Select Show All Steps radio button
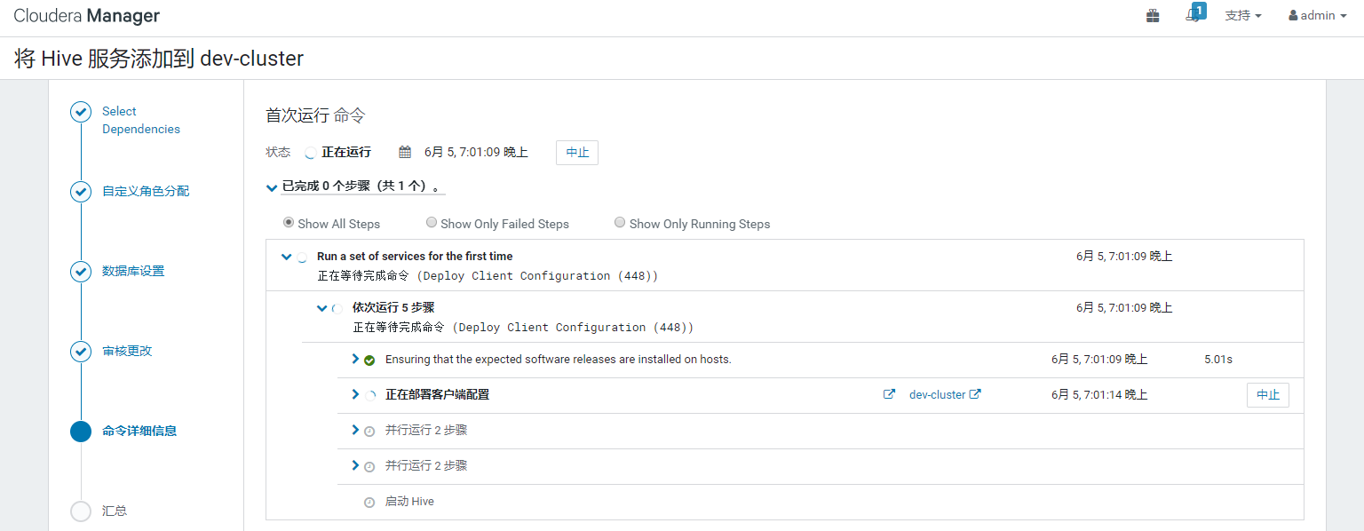 tap(288, 223)
